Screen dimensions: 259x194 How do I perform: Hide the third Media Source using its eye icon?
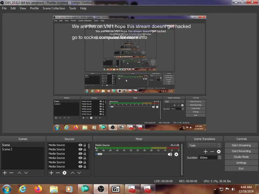80,154
